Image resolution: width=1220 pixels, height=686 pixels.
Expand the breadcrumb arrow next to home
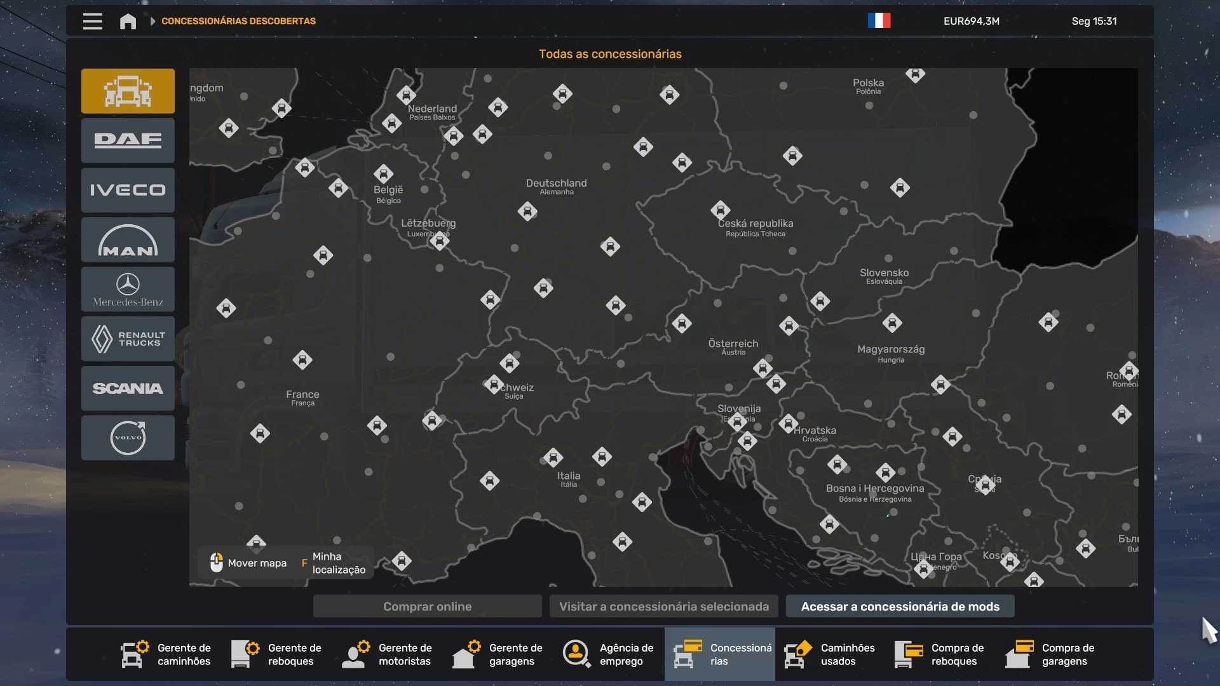152,21
